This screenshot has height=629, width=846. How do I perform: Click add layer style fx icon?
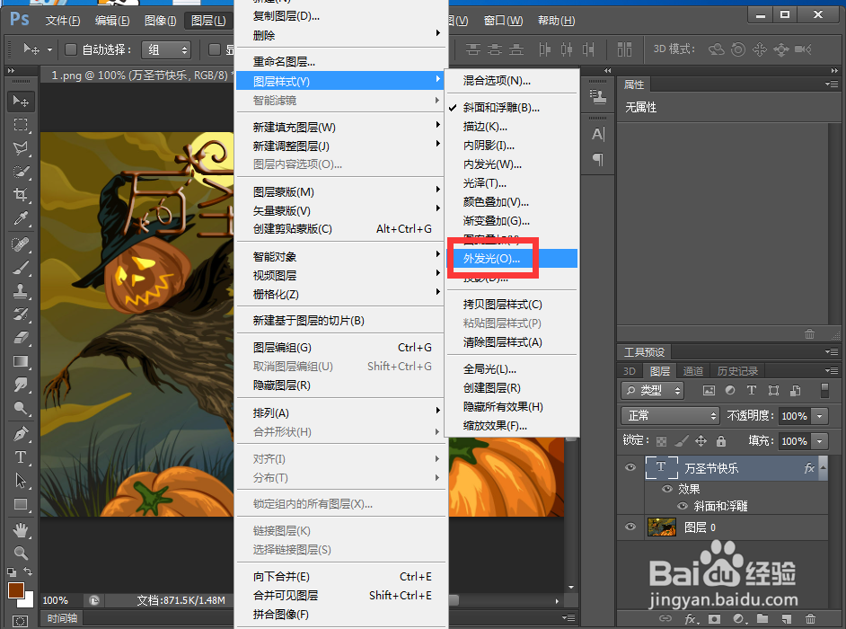690,619
